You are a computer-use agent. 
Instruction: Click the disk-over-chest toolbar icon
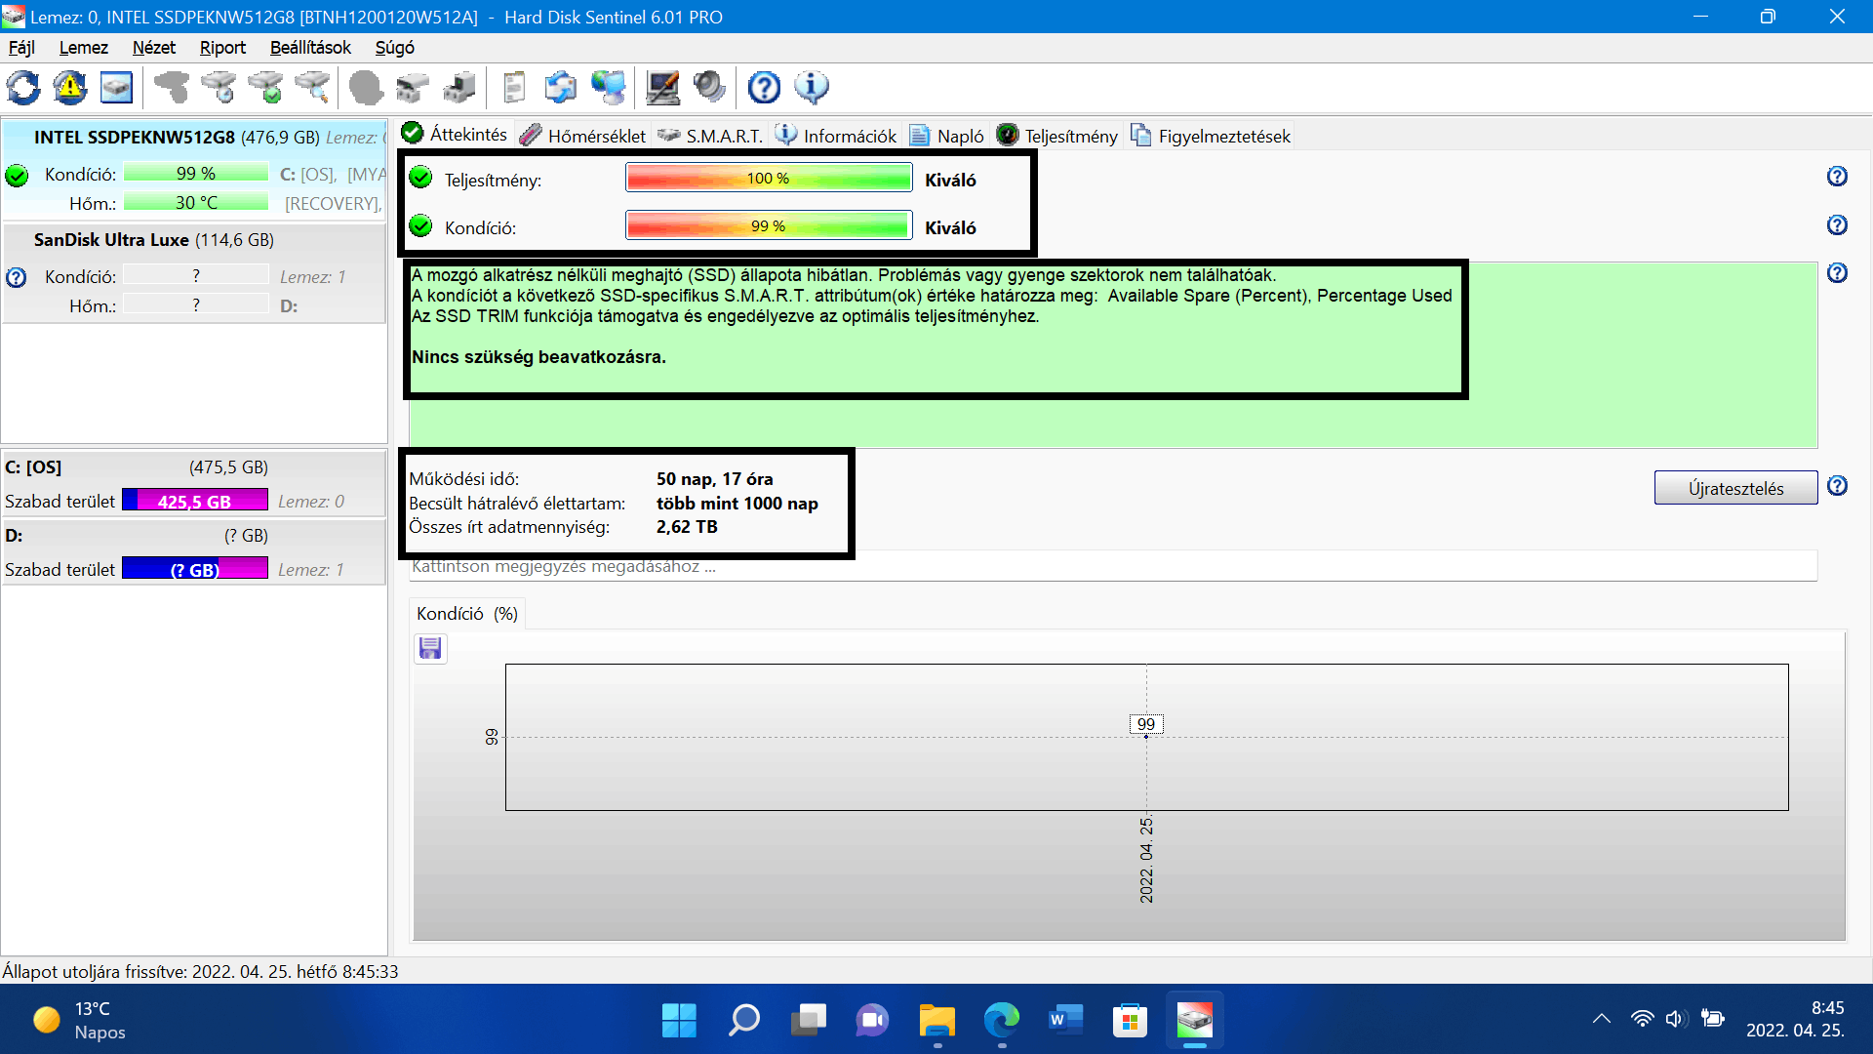click(413, 88)
